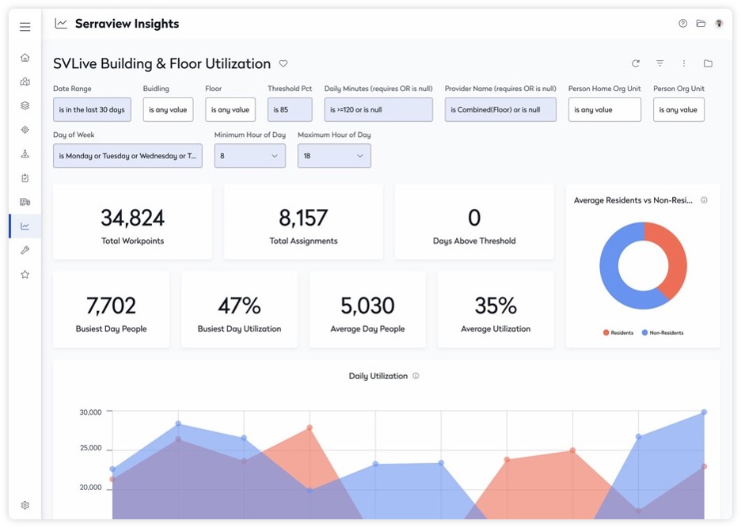Click the Total Assignments tile
The width and height of the screenshot is (741, 528).
pyautogui.click(x=303, y=222)
